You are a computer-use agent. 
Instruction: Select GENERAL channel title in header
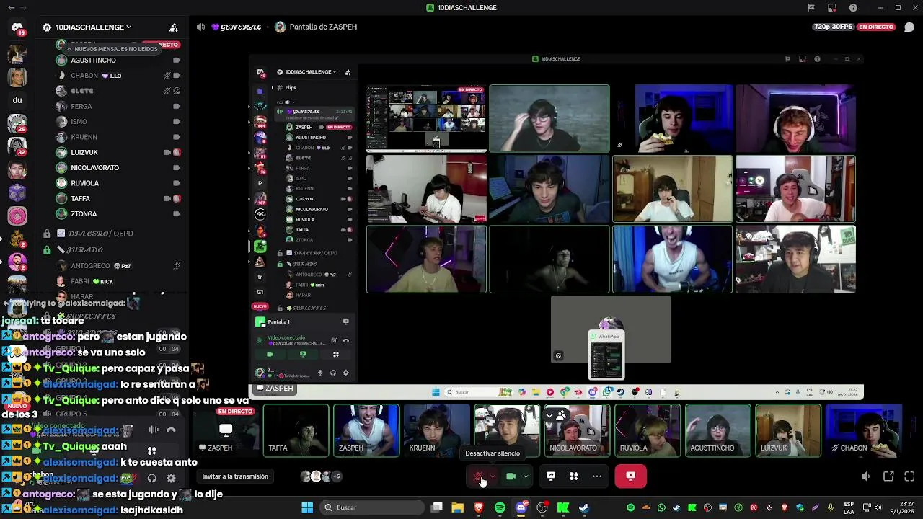click(x=236, y=27)
